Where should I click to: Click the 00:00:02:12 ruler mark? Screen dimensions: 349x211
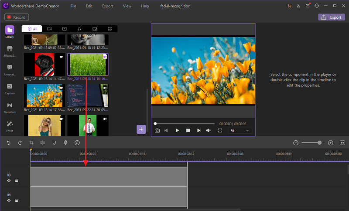pos(186,153)
